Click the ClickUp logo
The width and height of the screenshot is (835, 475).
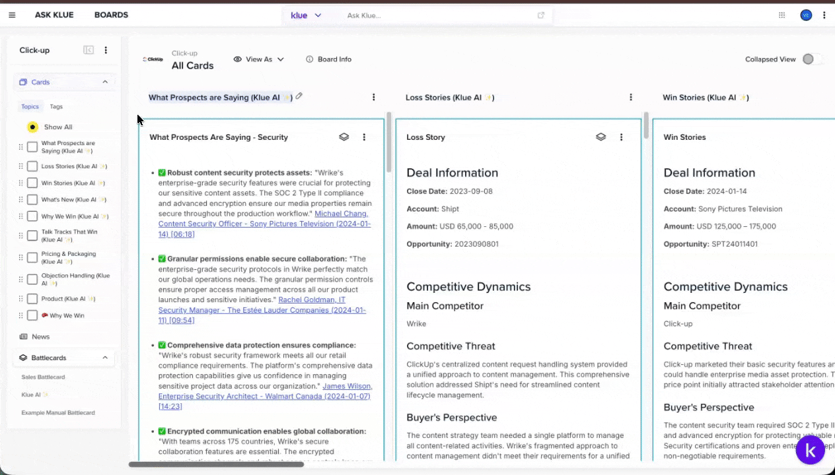(x=153, y=59)
